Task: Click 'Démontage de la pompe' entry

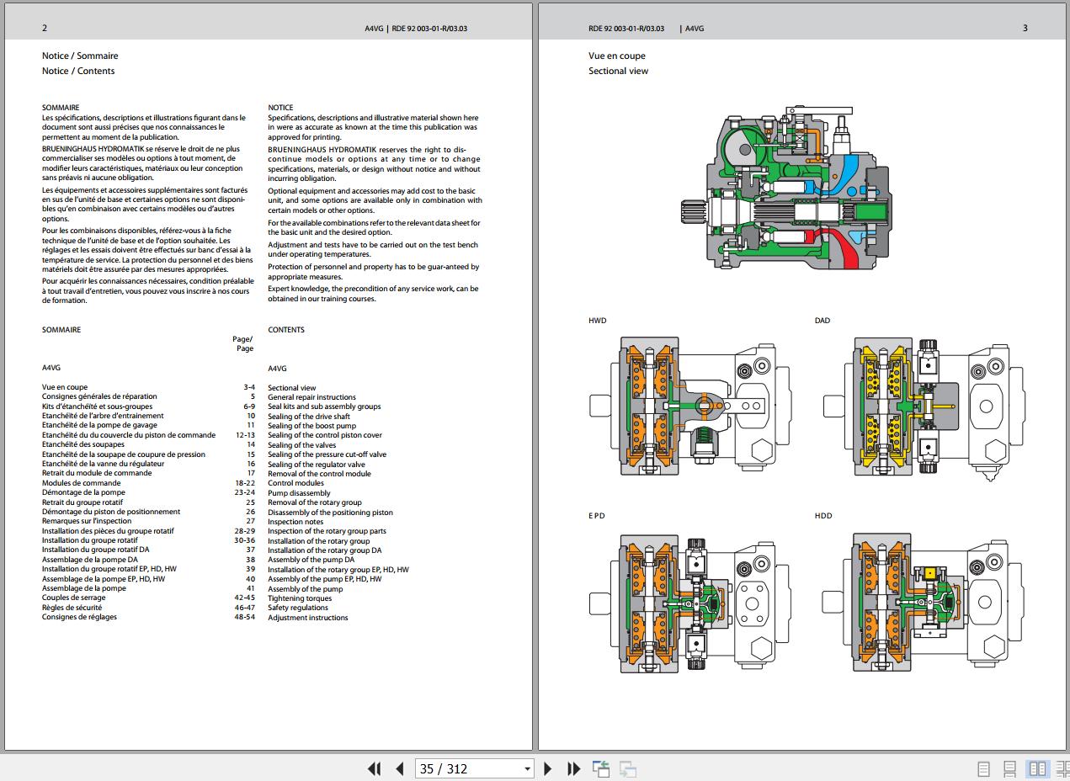Action: point(83,492)
